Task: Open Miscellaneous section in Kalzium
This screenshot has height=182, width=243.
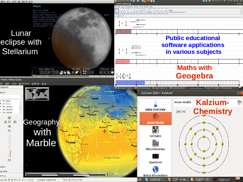Action: [x=155, y=145]
